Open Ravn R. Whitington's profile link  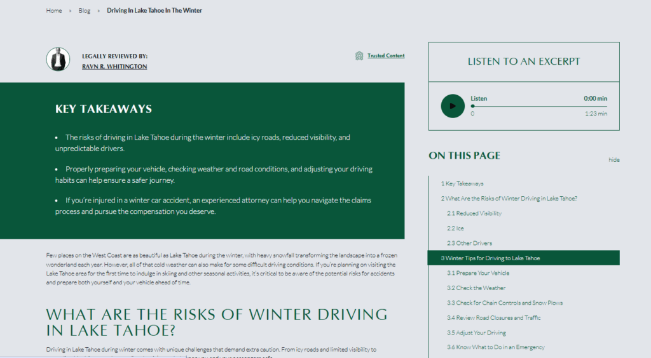pos(114,66)
